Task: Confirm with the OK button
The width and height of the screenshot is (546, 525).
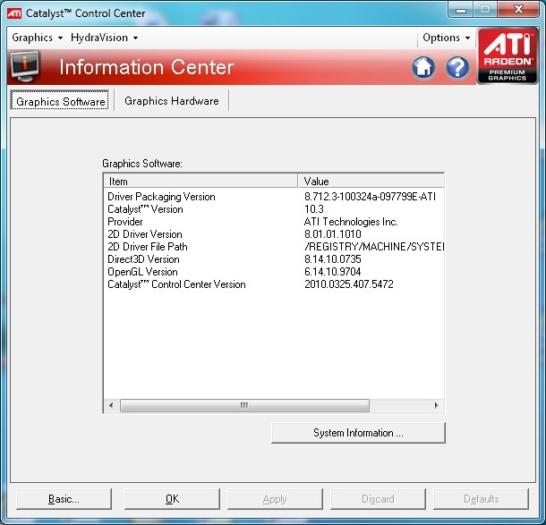Action: (173, 499)
